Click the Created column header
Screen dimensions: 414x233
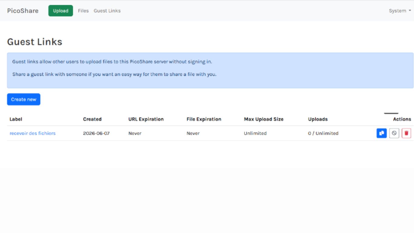[92, 119]
